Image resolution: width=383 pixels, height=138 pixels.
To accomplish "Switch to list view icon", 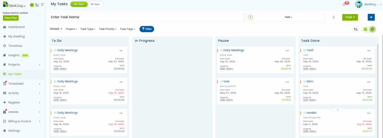I will (365, 29).
